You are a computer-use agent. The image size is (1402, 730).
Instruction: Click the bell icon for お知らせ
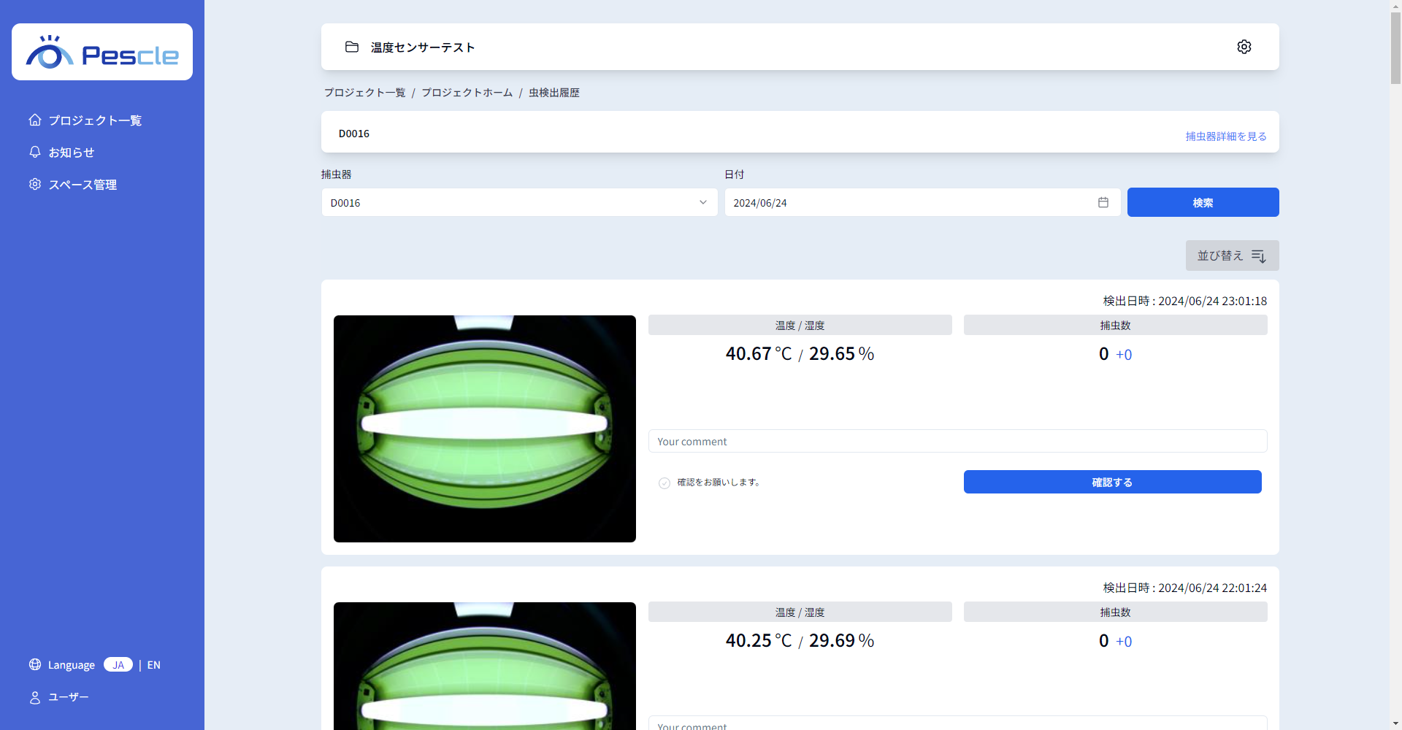click(x=35, y=152)
